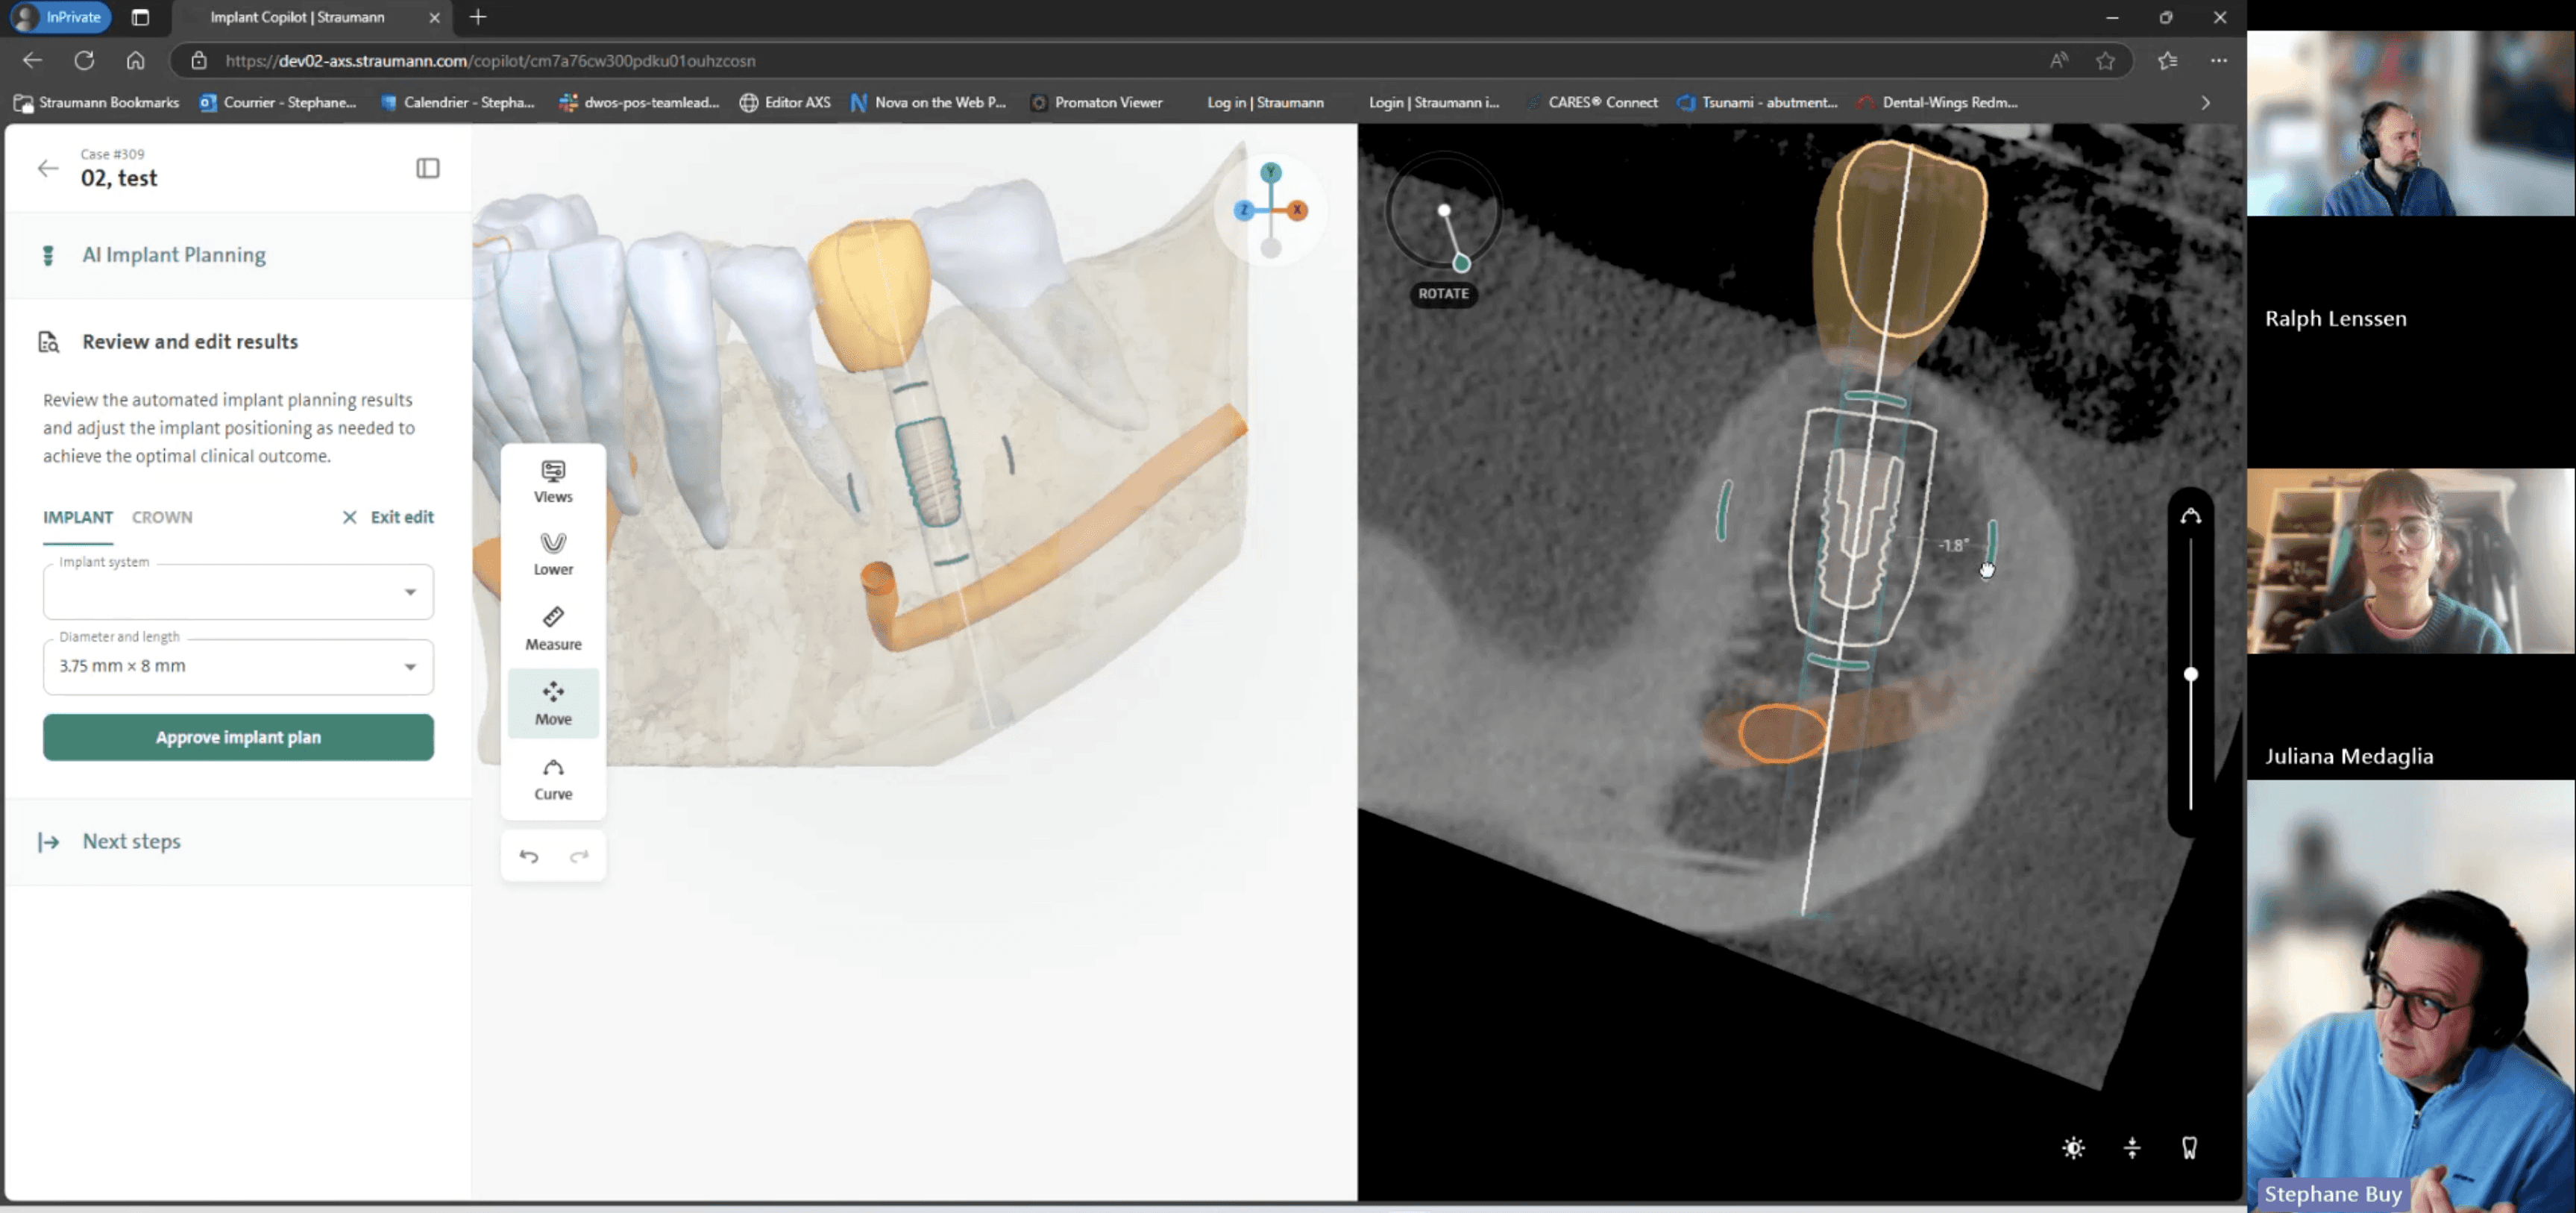The height and width of the screenshot is (1213, 2576).
Task: Click the X axis orientation handle
Action: (1297, 210)
